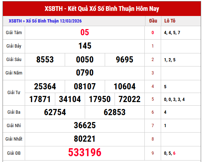Viewport: 204px width, 162px height.
Task: Open Xổ Số Bình Thuận 12/03/2026 link
Action: (54, 21)
